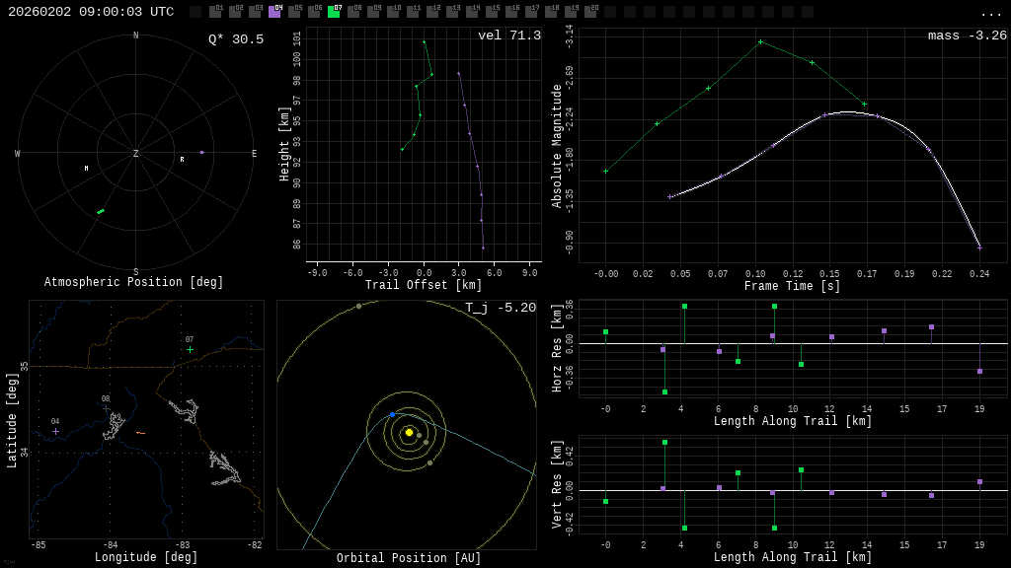Click the orange meteor track on the map
Viewport: 1011px width, 568px height.
[x=140, y=433]
